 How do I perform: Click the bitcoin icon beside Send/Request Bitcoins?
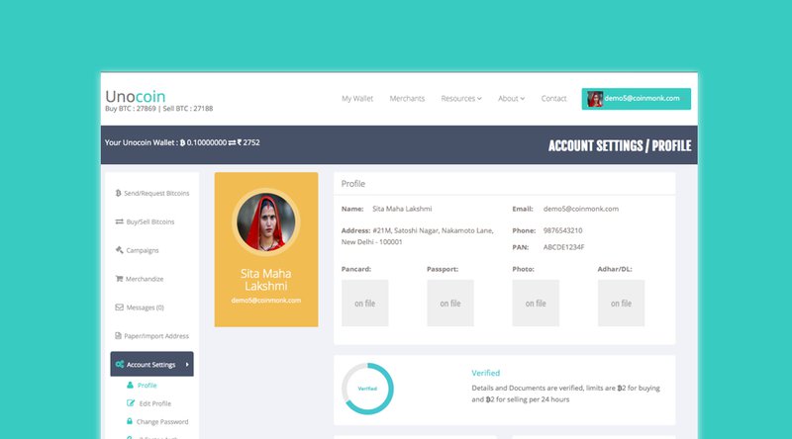[118, 193]
